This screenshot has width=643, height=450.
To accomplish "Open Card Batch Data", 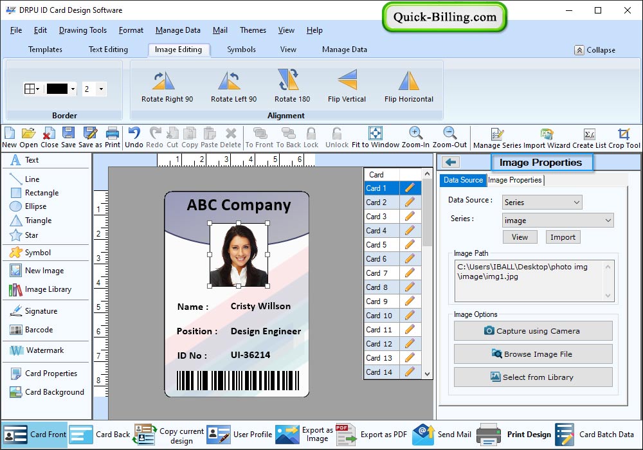I will click(x=595, y=435).
